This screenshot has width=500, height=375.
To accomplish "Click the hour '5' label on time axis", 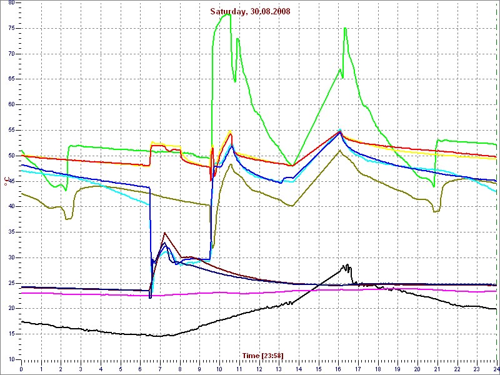I will [x=120, y=369].
